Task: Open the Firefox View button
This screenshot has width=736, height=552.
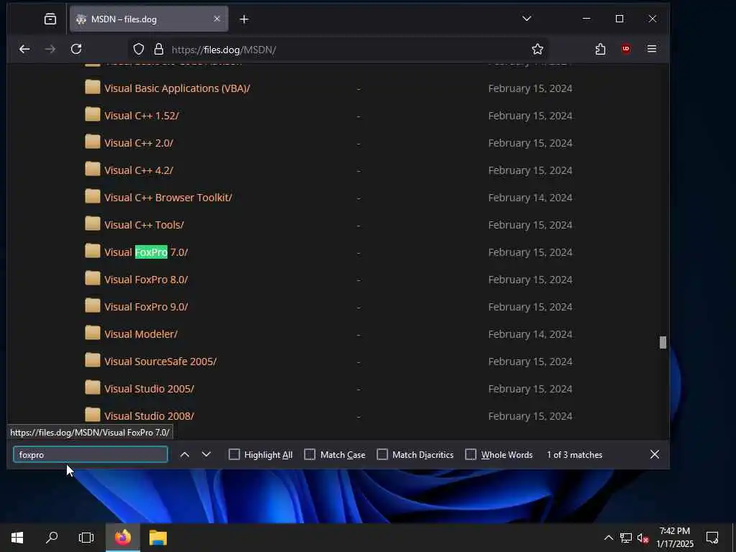Action: pyautogui.click(x=50, y=19)
